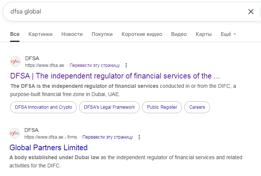
Task: Open the DFSA's Legal Framework sitelink
Action: (x=109, y=107)
